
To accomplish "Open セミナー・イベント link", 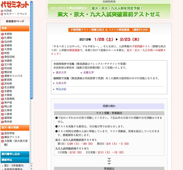I will point(16,14).
